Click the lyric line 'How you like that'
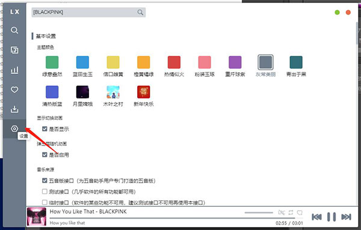Screen dimensions: 361x230 tap(67, 223)
